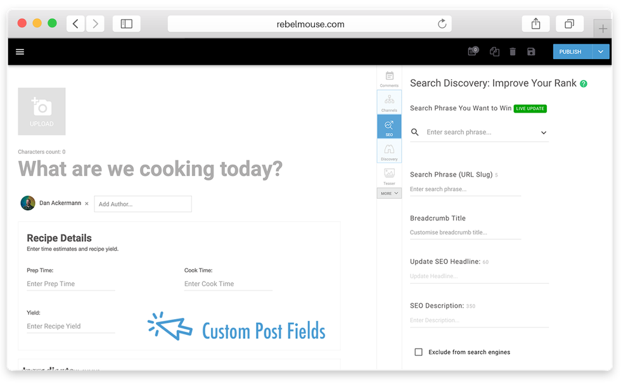Image resolution: width=621 pixels, height=385 pixels.
Task: Click the Publish button
Action: pyautogui.click(x=572, y=52)
